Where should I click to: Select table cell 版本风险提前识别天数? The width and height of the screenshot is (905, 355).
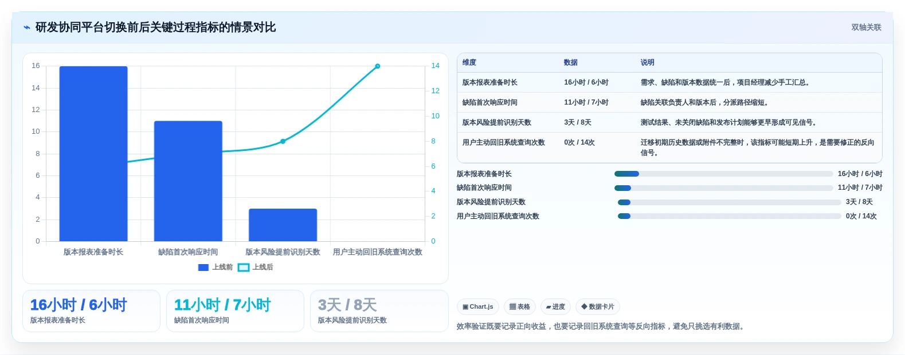pos(497,123)
